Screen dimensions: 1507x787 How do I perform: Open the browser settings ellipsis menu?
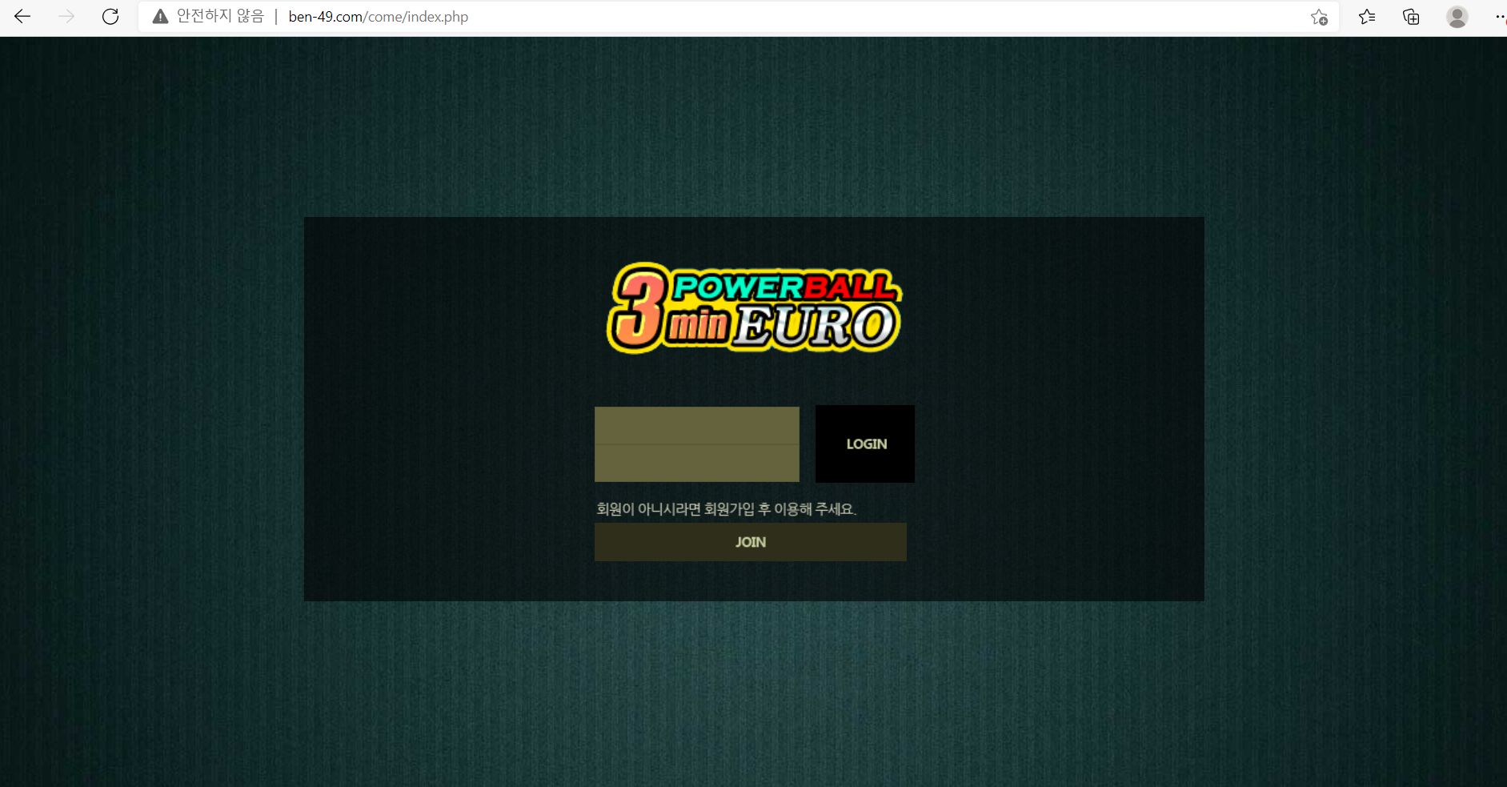click(1500, 17)
